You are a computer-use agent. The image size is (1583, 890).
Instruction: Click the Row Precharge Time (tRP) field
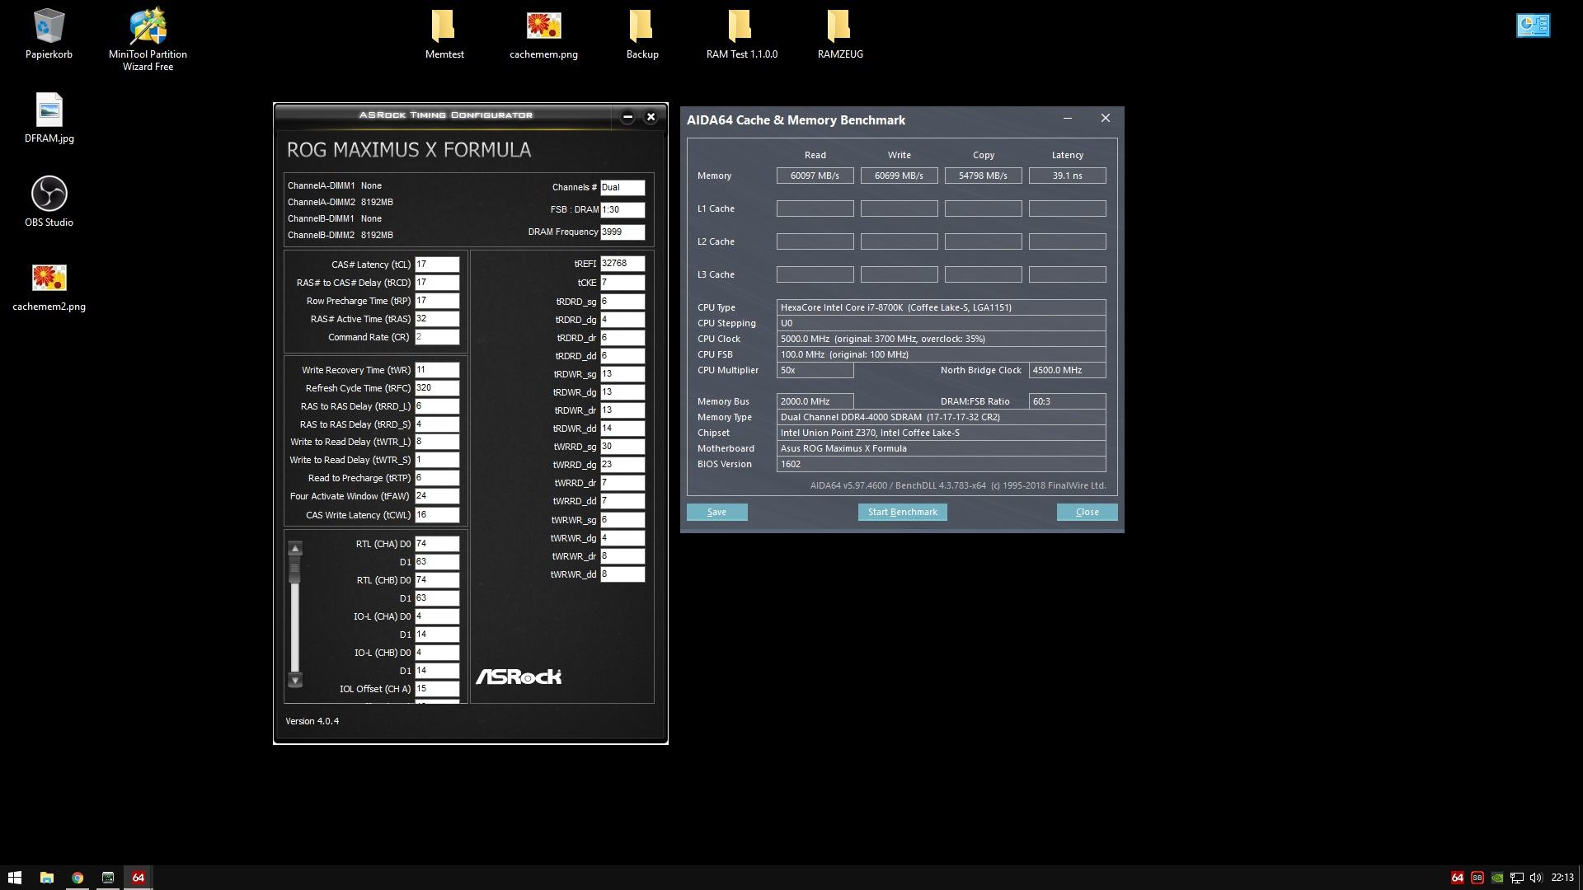[x=436, y=301]
